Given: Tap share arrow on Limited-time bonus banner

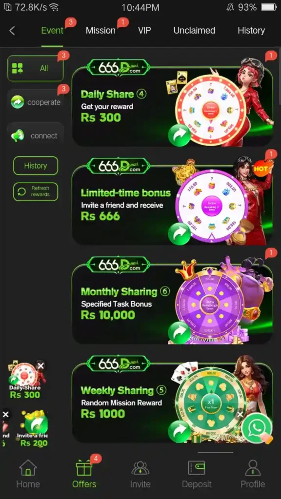Looking at the screenshot, I should (180, 234).
